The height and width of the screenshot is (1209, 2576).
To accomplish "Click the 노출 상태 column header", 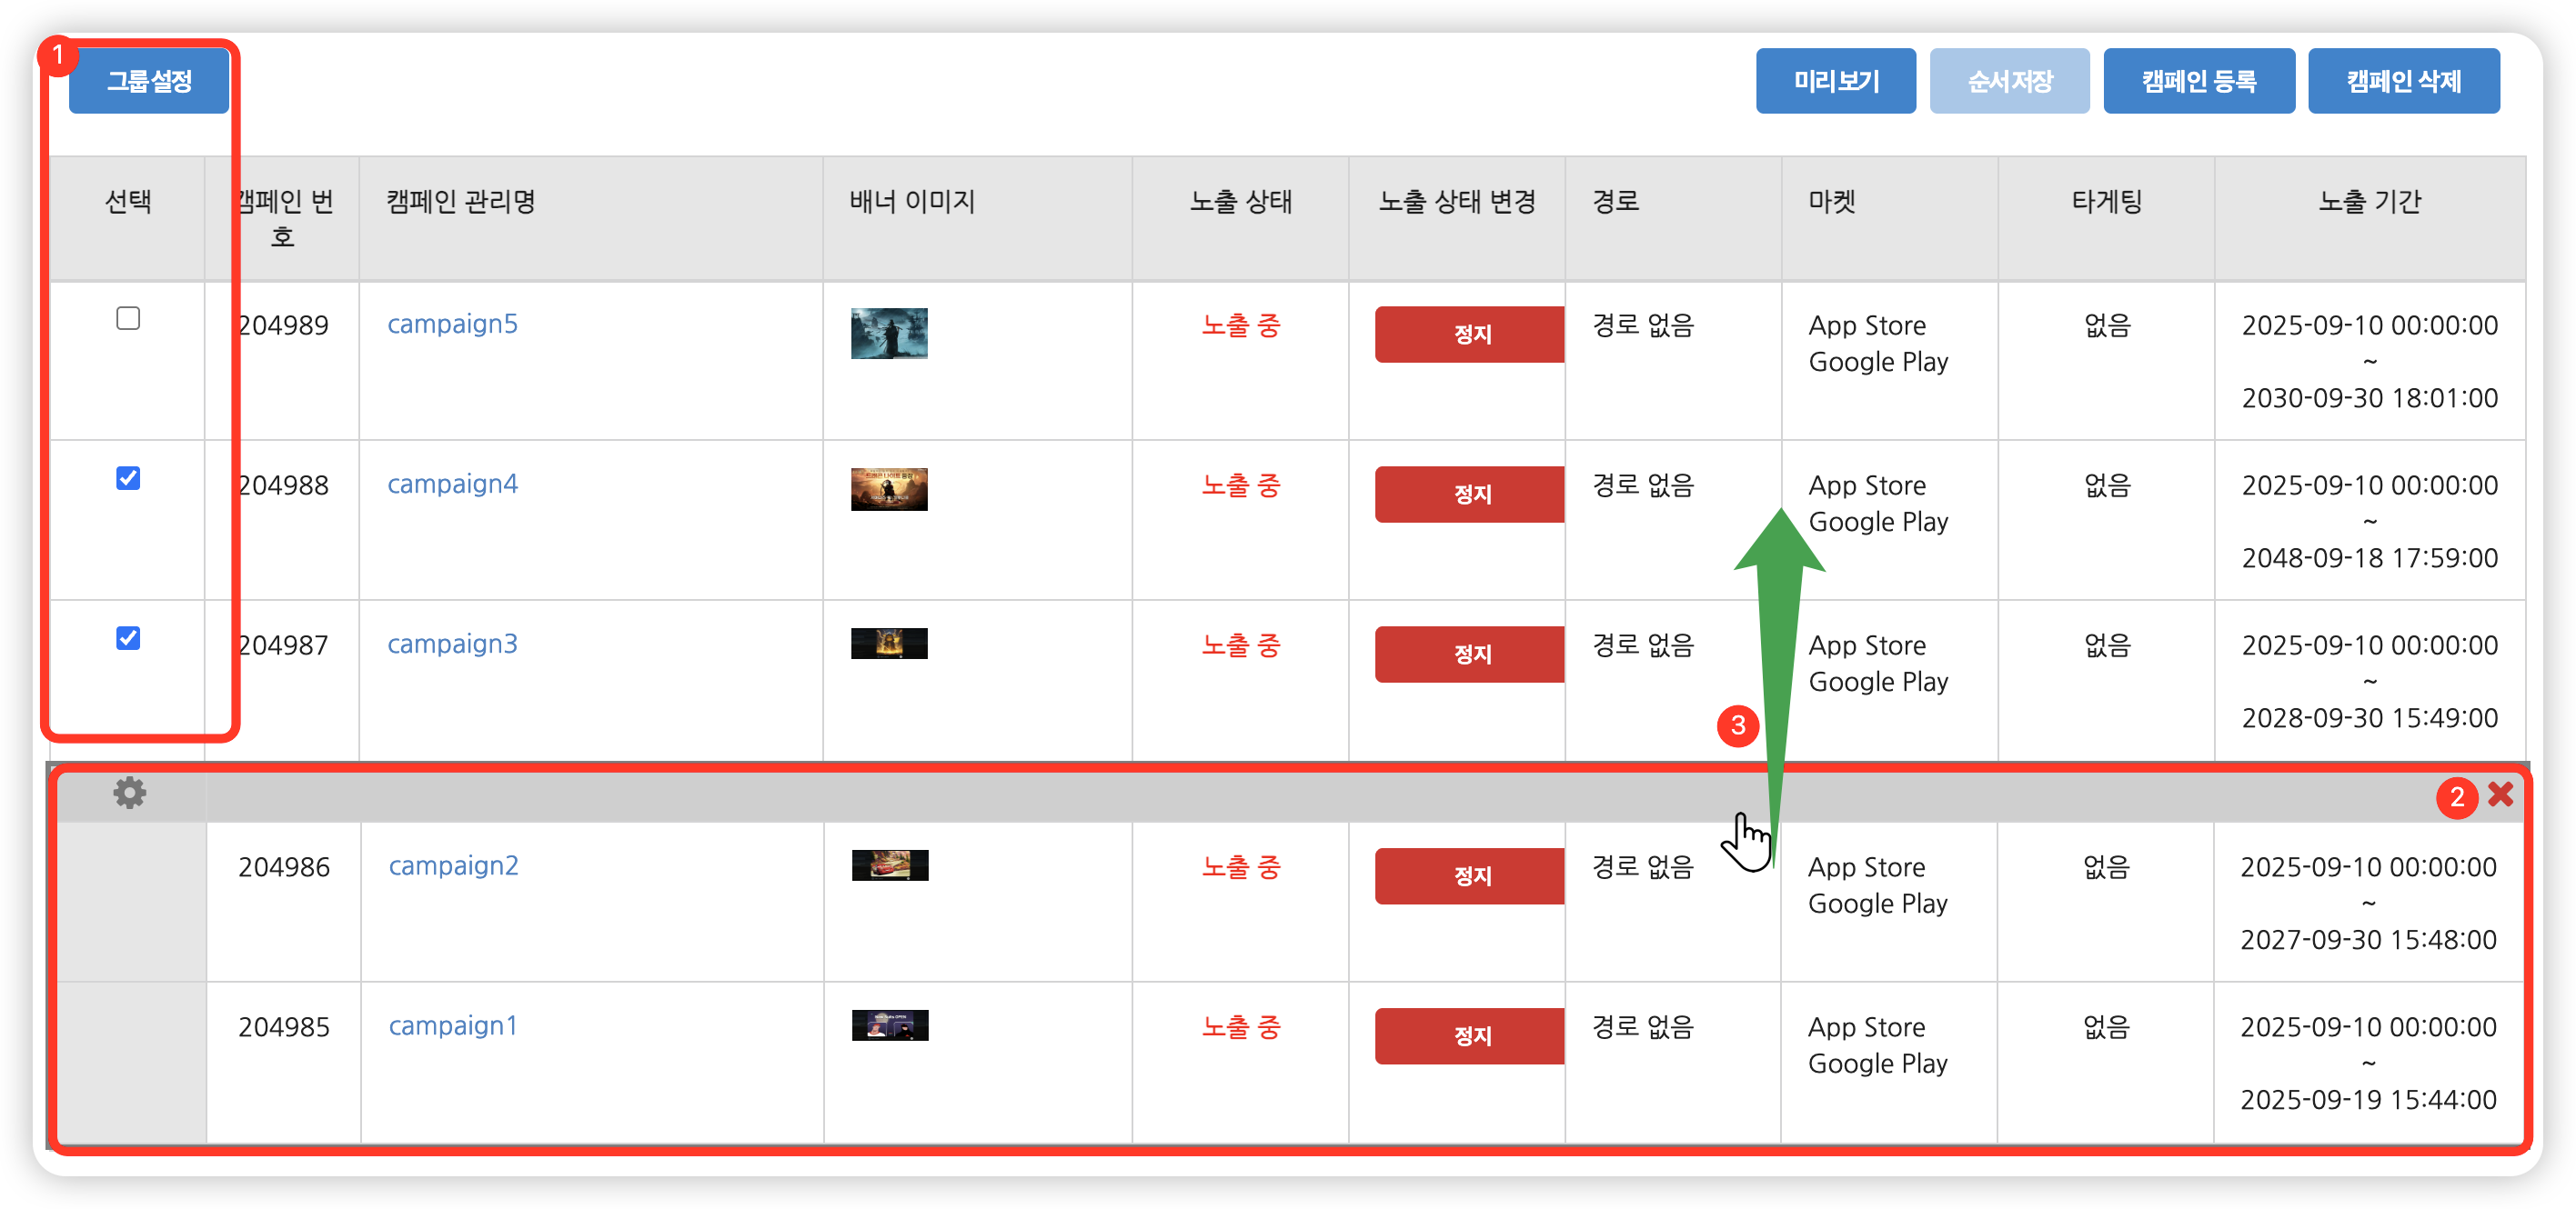I will [x=1240, y=203].
